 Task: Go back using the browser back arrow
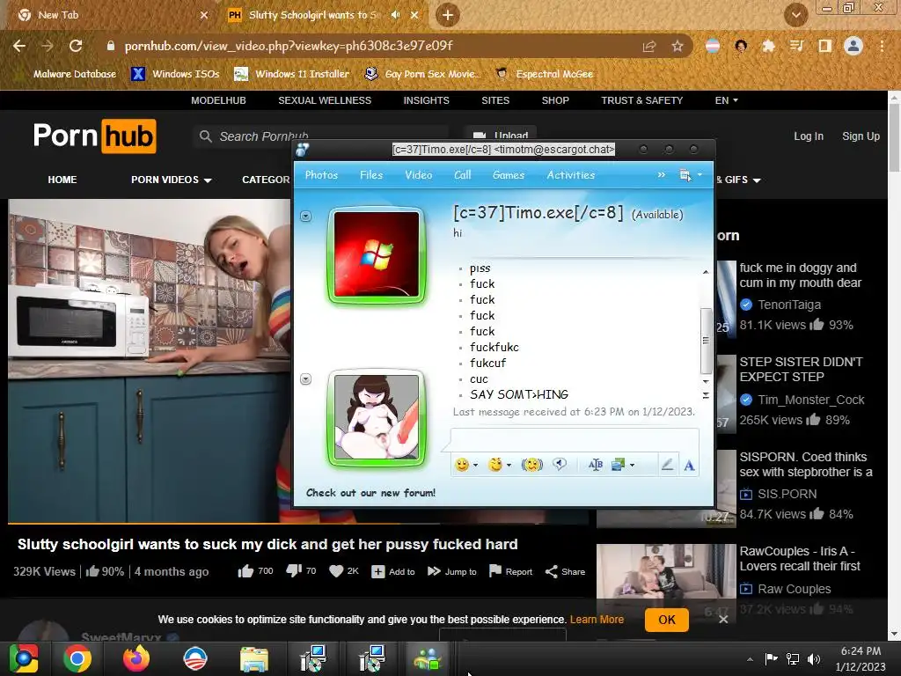pyautogui.click(x=19, y=46)
